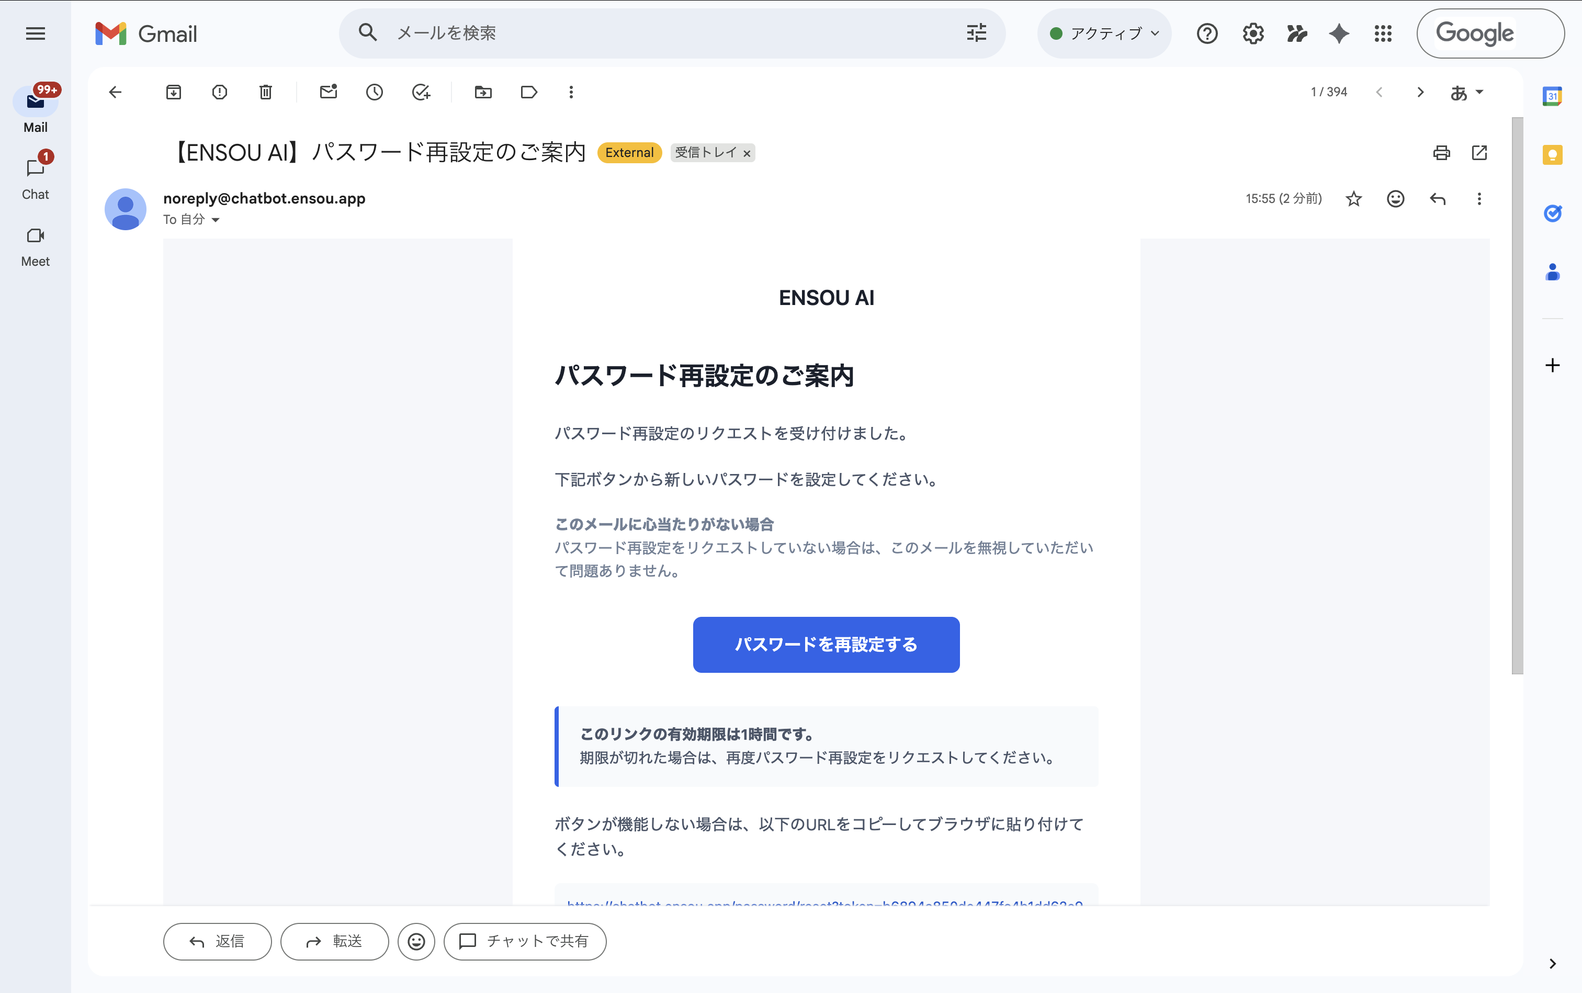Star the ENSOU AI email
This screenshot has height=993, width=1582.
pos(1353,198)
